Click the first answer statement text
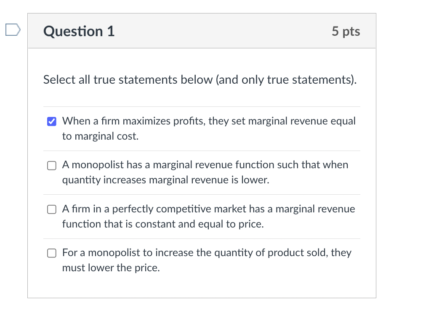The height and width of the screenshot is (323, 426). pos(208,128)
